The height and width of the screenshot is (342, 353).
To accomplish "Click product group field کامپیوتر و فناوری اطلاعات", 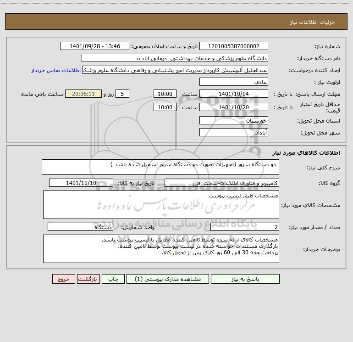I will (222, 183).
